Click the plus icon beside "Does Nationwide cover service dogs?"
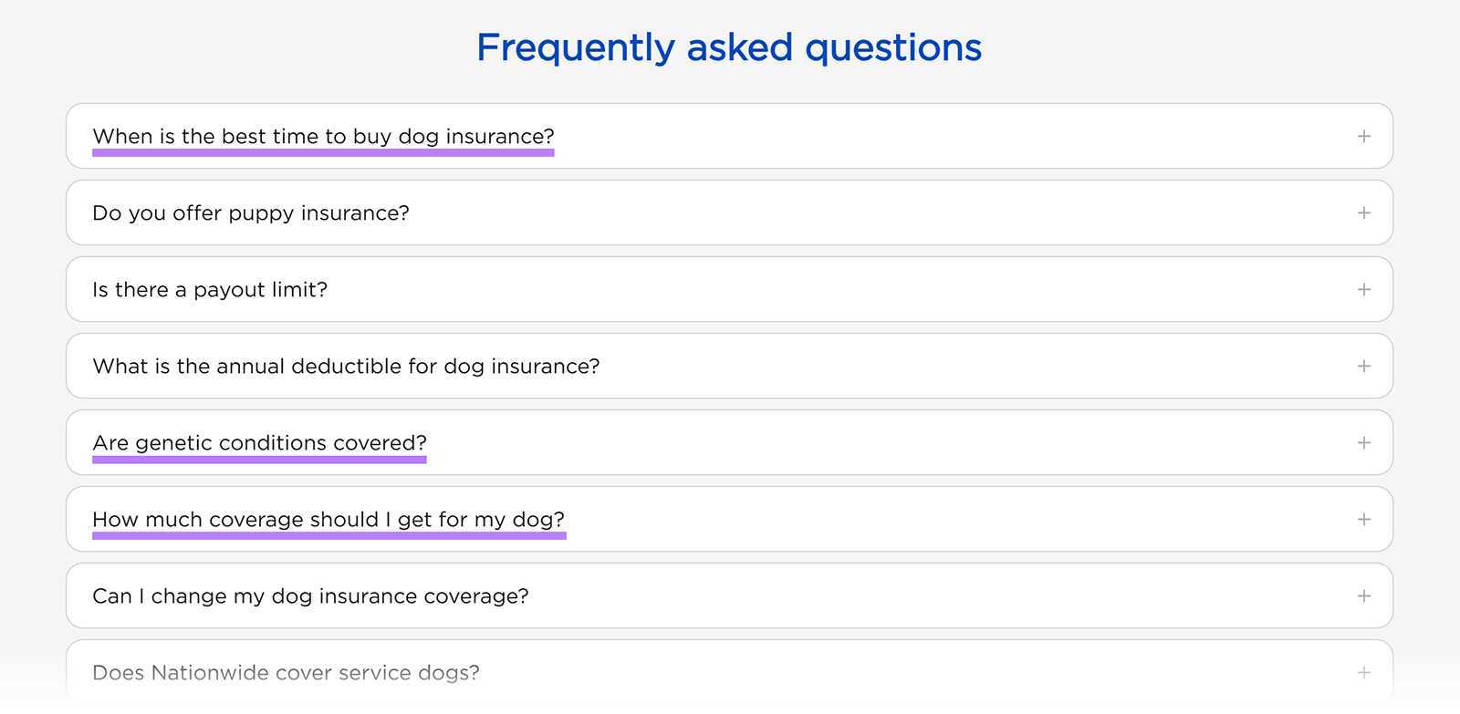The width and height of the screenshot is (1460, 714). pyautogui.click(x=1364, y=672)
